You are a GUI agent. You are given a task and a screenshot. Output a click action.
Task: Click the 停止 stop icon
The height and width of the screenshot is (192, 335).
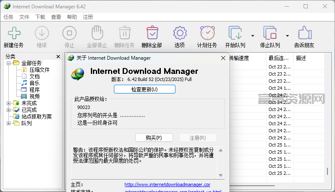pyautogui.click(x=70, y=33)
